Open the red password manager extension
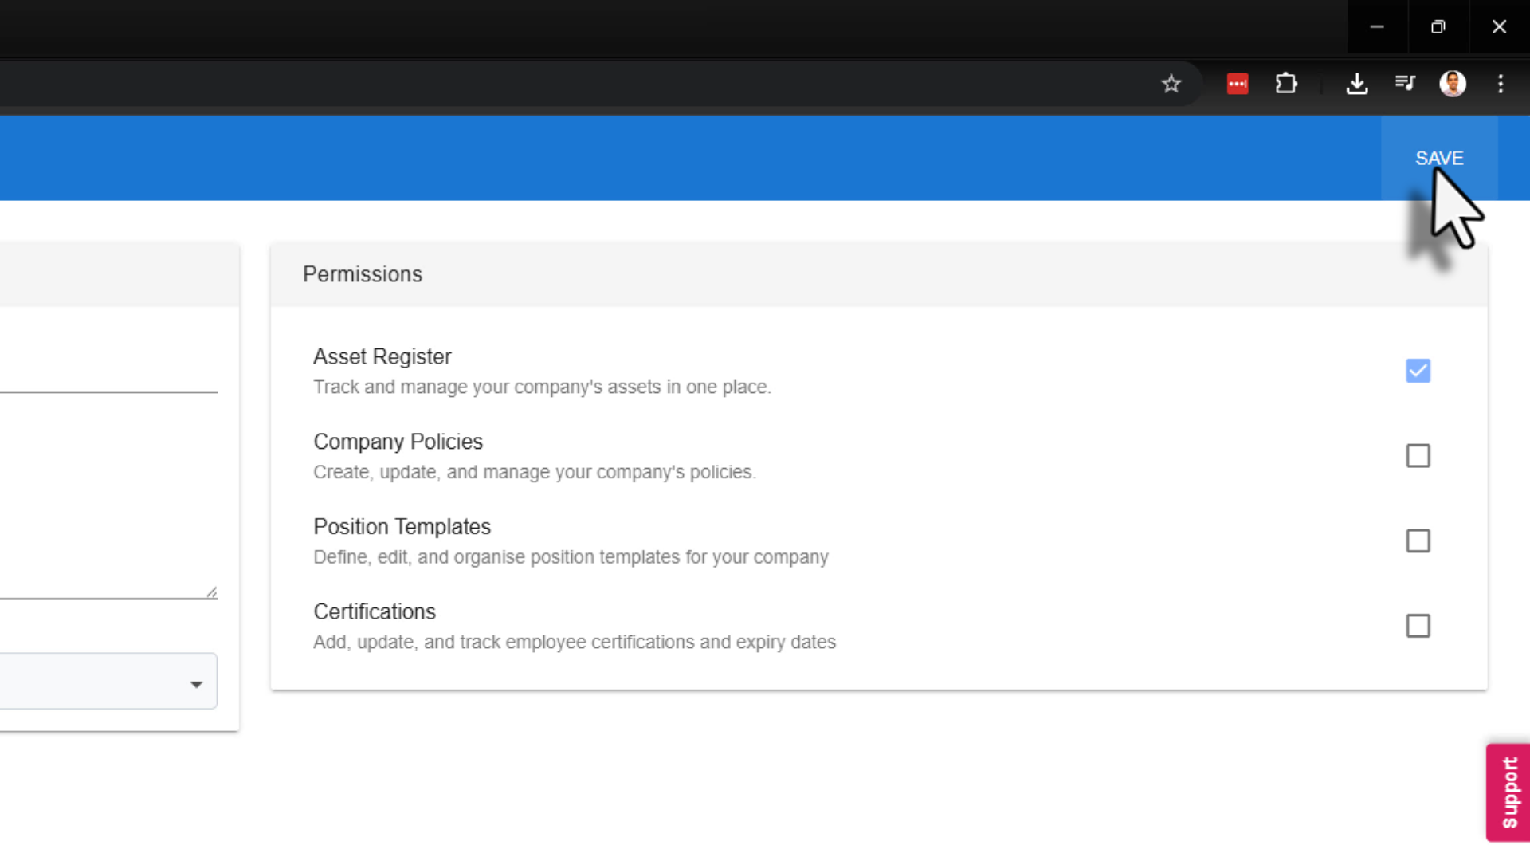The height and width of the screenshot is (861, 1530). pos(1237,84)
